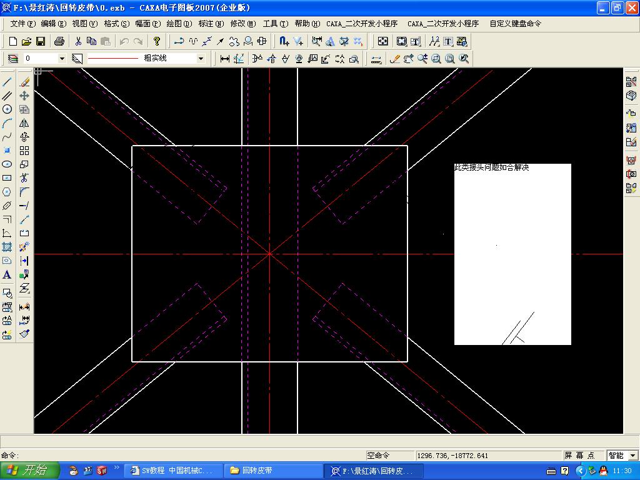Open the 编辑(E) menu
Screen dimensions: 640x480
pos(54,24)
